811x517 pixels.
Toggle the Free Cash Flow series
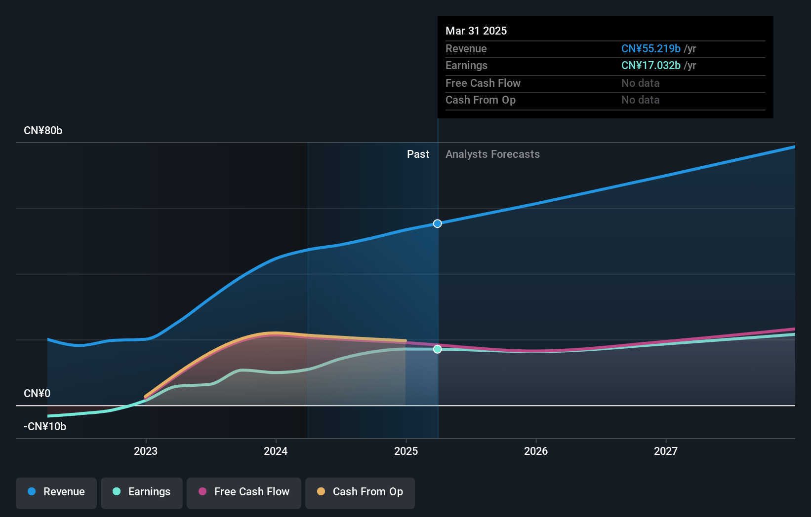pos(244,492)
